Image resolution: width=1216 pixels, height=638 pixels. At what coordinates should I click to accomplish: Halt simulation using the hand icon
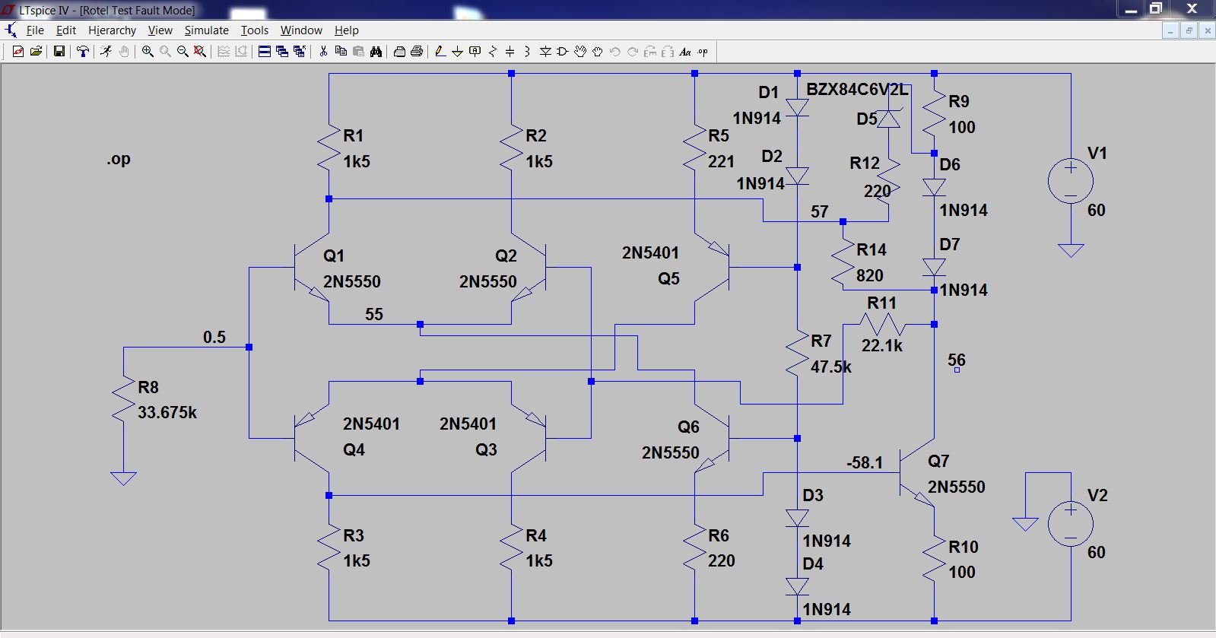[124, 52]
